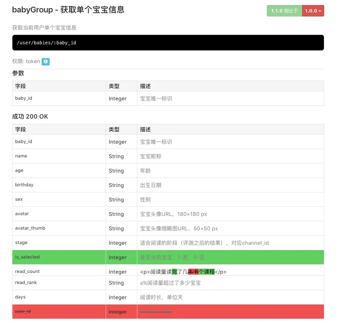Click the read_rank field cell
Screen dimensions: 340x323
59,283
